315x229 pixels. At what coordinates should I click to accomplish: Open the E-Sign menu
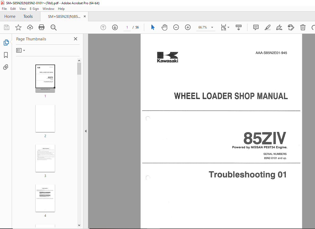pos(34,9)
